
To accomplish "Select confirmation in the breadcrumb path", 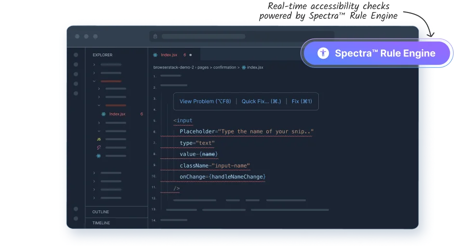I will pyautogui.click(x=224, y=67).
